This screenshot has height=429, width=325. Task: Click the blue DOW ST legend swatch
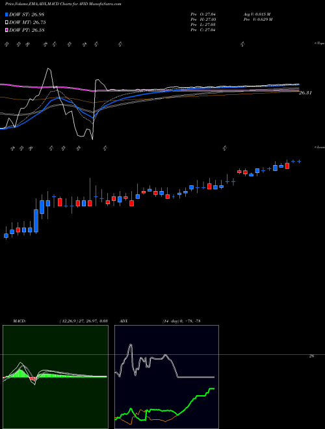pos(7,14)
